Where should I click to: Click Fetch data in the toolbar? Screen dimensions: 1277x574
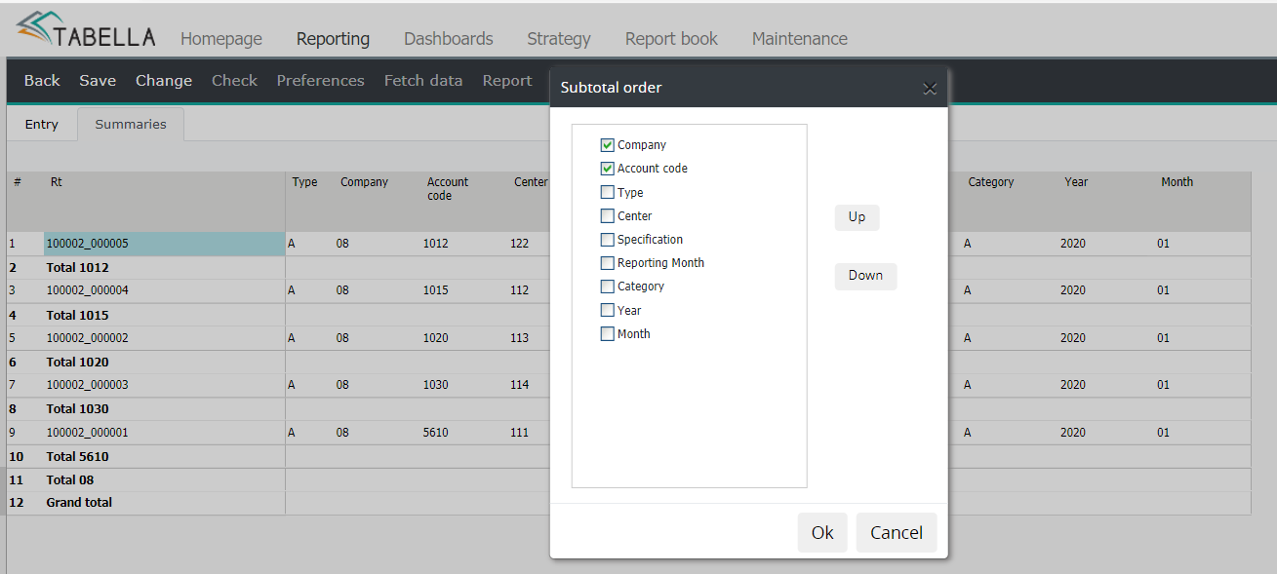(x=423, y=81)
